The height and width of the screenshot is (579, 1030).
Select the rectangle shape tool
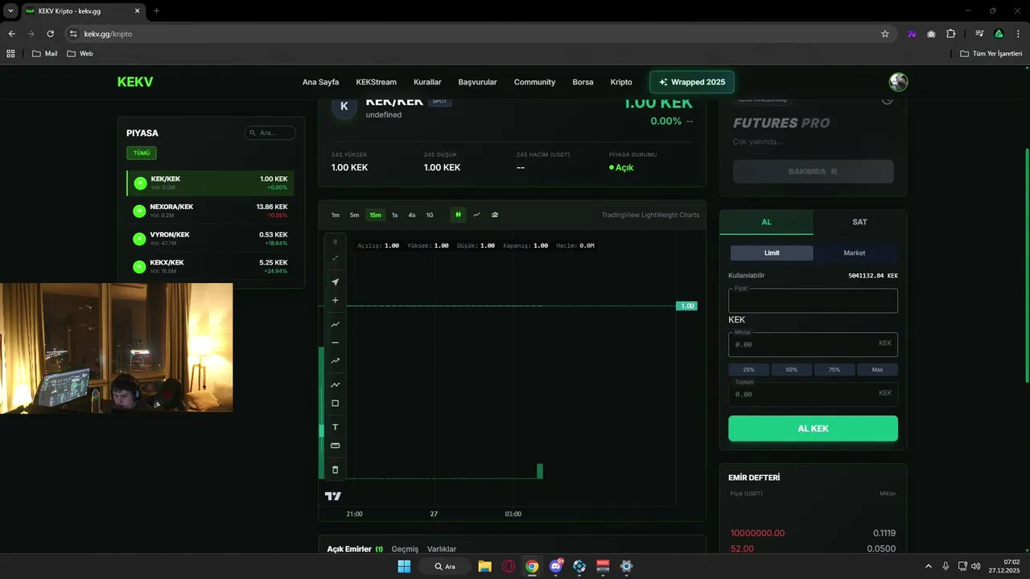[336, 404]
